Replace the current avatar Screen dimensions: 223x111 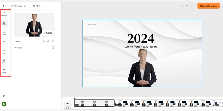click(47, 33)
